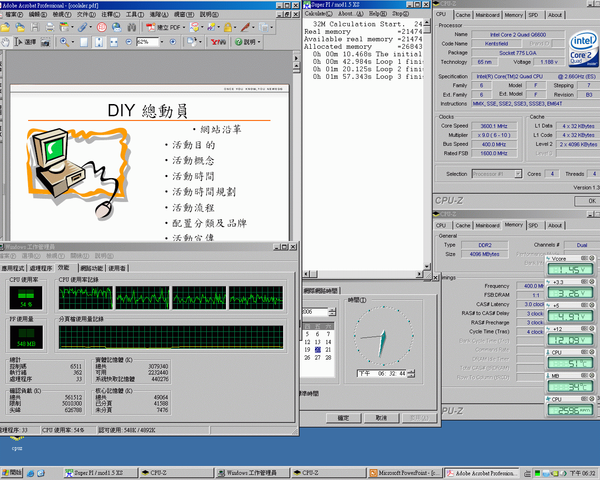
Task: Expand the 建立 PDF dropdown
Action: point(184,27)
